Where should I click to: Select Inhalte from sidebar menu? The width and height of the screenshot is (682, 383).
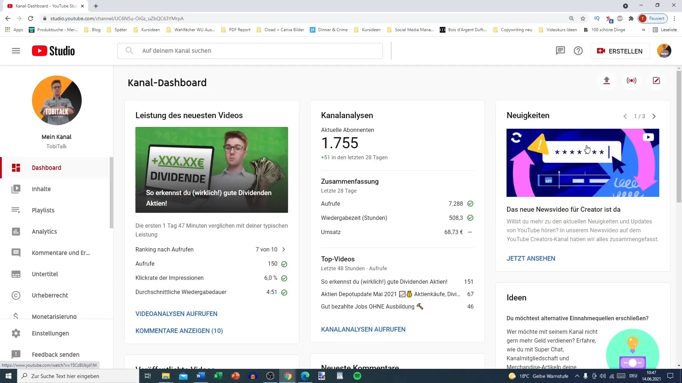(41, 189)
